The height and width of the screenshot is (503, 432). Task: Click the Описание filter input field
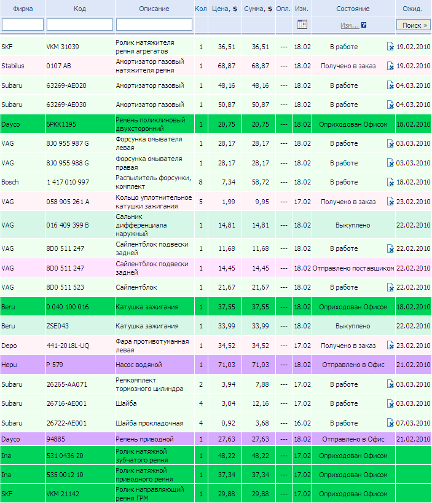(x=154, y=25)
